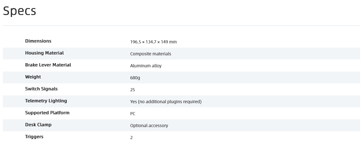This screenshot has height=146, width=363.
Task: Click the Housing Material label
Action: coord(44,53)
